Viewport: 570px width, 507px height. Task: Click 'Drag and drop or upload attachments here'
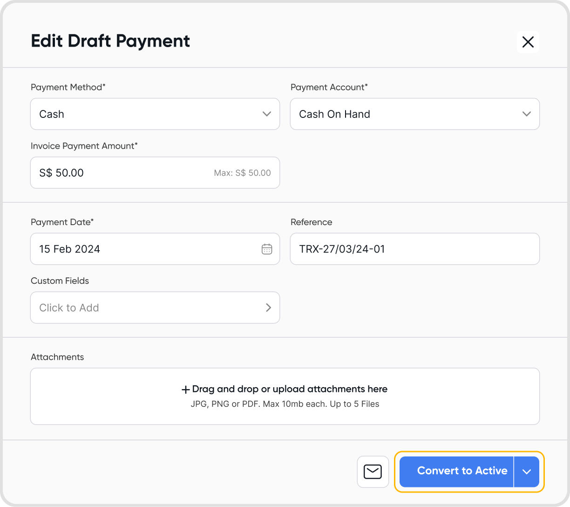click(290, 389)
